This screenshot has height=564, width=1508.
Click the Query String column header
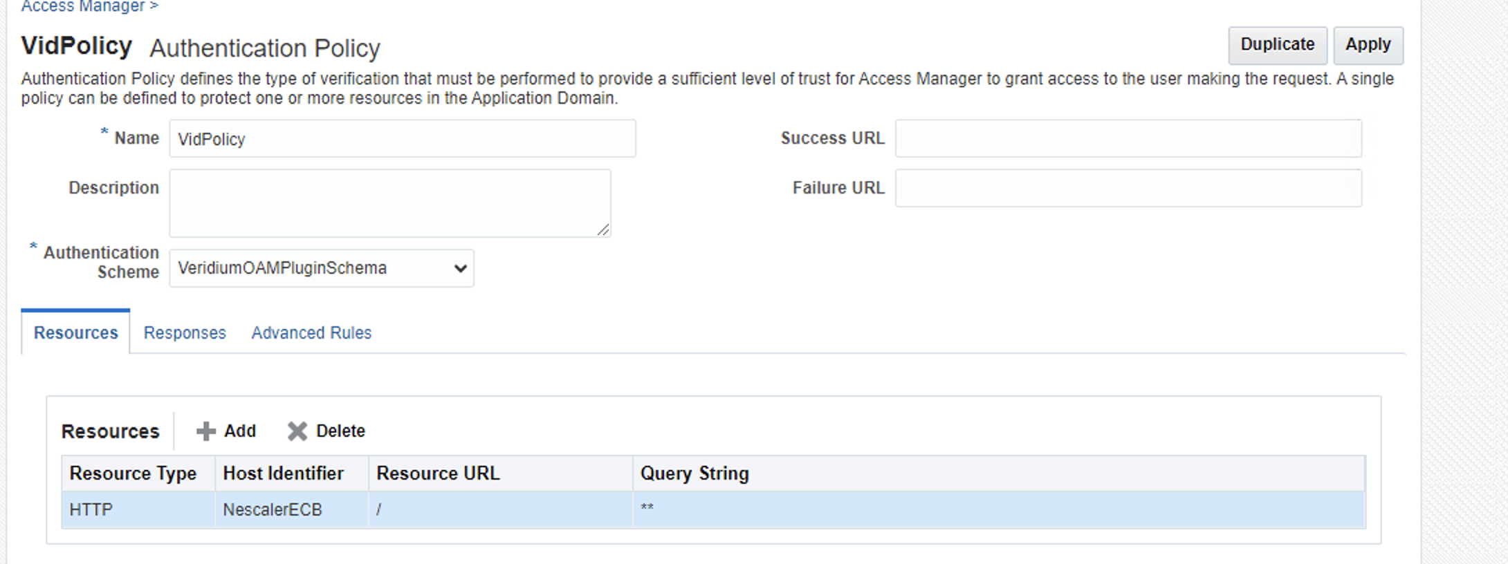(x=695, y=473)
